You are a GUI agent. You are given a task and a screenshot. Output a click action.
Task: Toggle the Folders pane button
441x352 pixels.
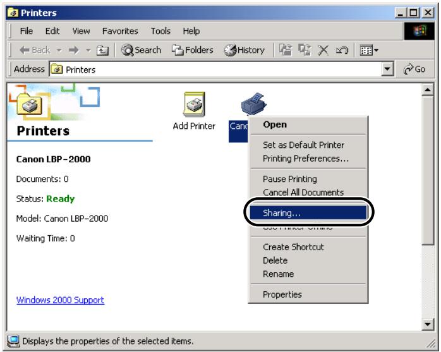coord(192,50)
